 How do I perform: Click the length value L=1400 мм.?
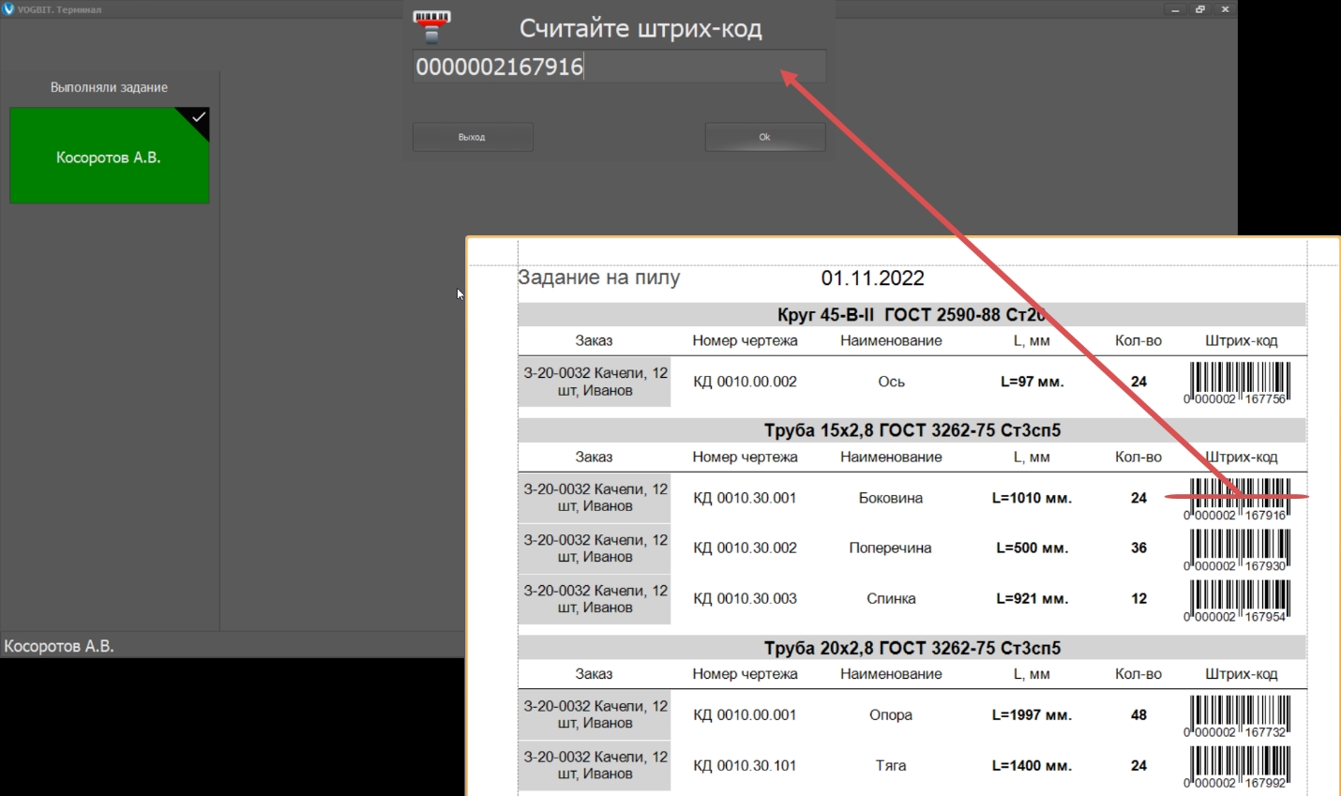(x=1032, y=765)
